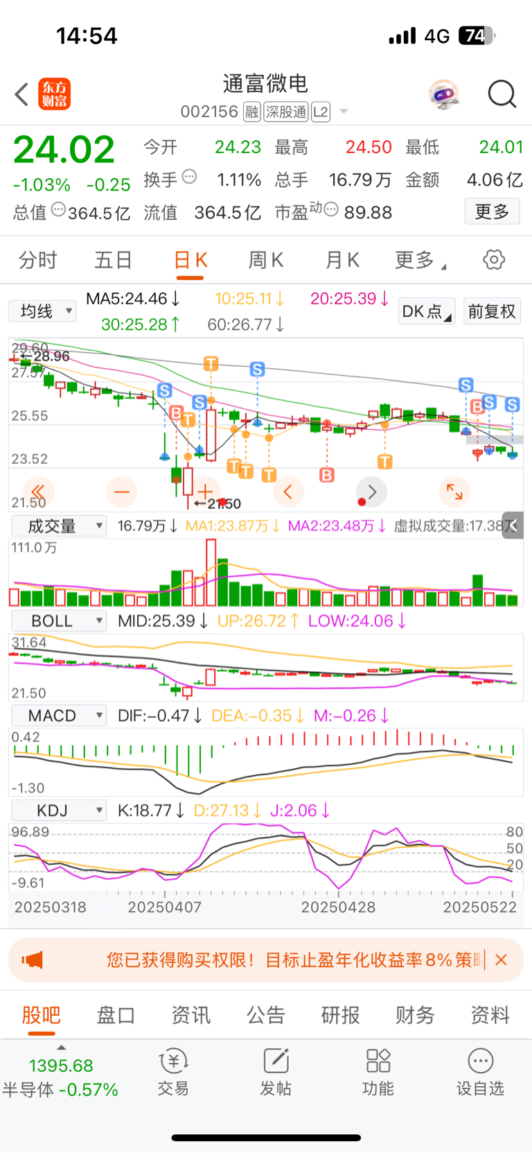Collapse the side panel arrow by volume row

[513, 526]
